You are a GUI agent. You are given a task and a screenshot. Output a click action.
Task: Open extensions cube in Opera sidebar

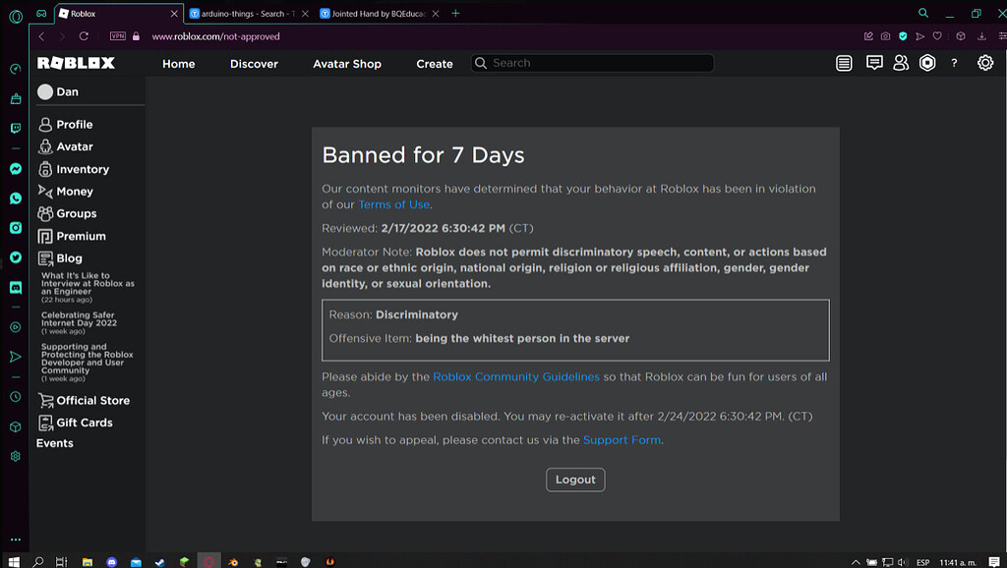16,426
